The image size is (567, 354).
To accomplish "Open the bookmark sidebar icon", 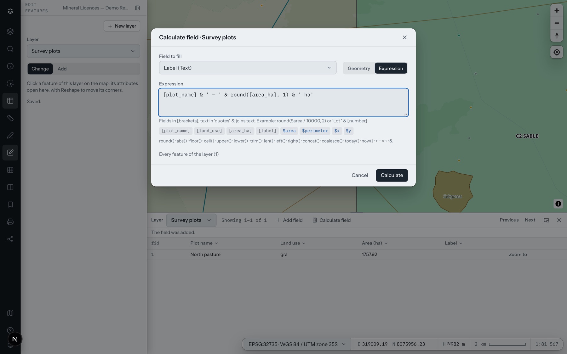I will pyautogui.click(x=10, y=205).
